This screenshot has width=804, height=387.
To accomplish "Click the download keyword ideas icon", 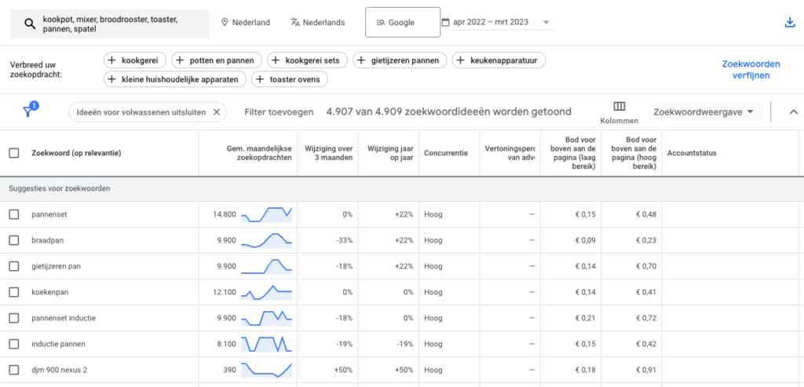I will [x=790, y=23].
